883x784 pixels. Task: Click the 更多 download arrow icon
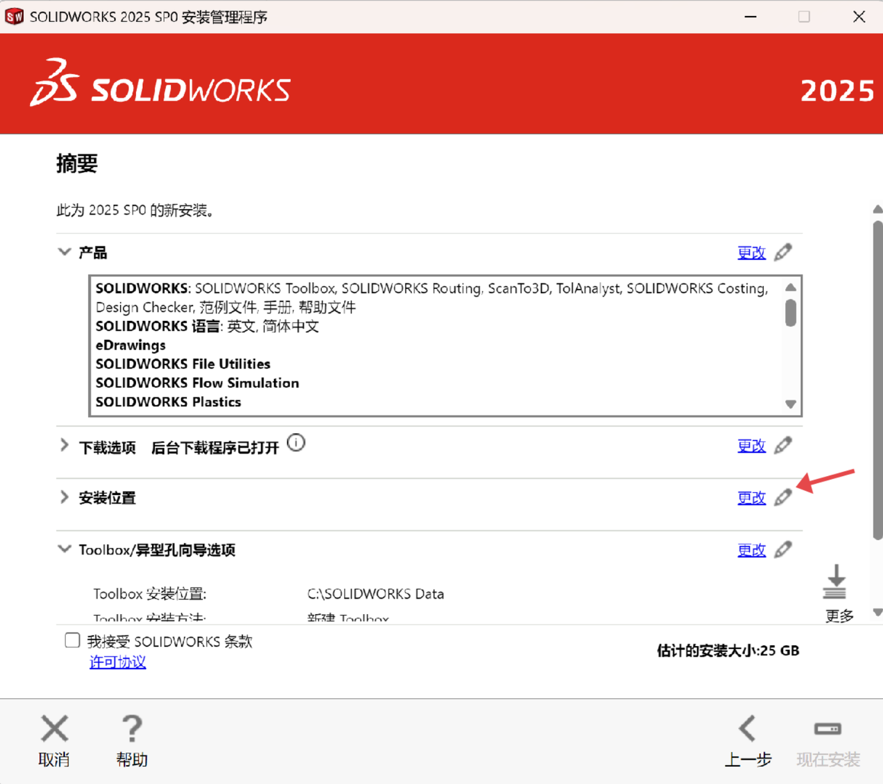tap(835, 582)
